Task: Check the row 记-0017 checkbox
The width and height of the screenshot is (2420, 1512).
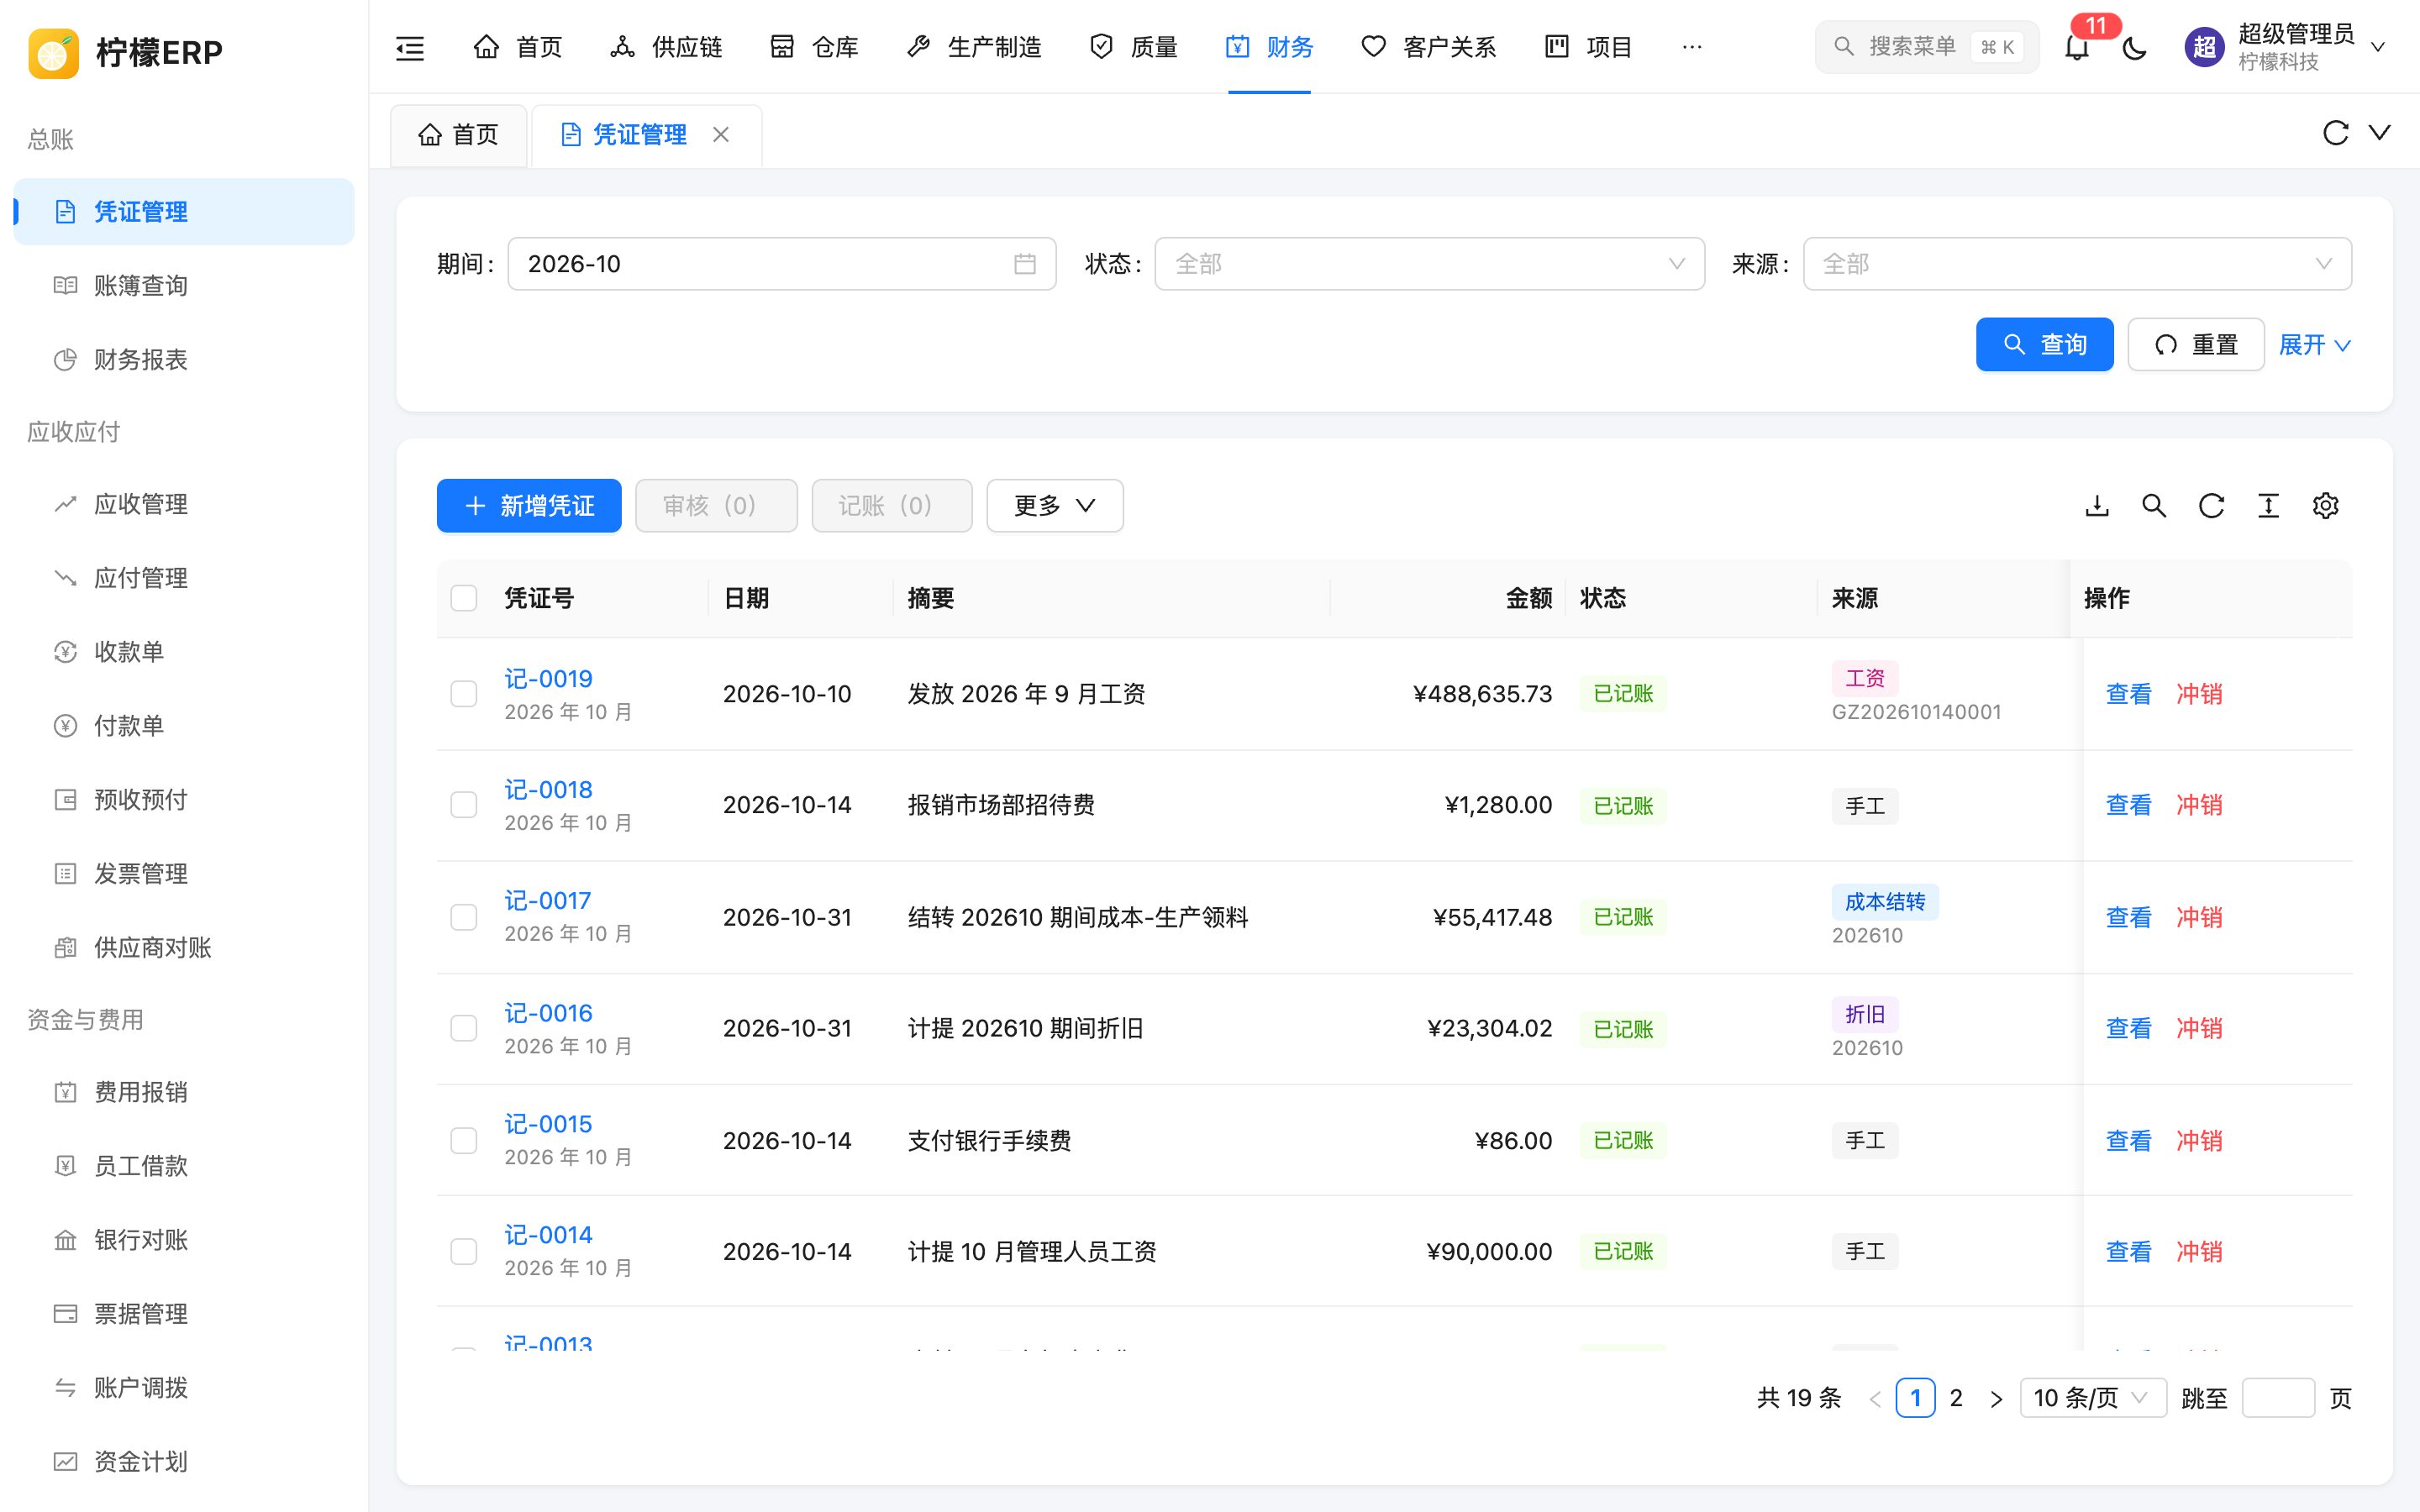Action: point(464,917)
